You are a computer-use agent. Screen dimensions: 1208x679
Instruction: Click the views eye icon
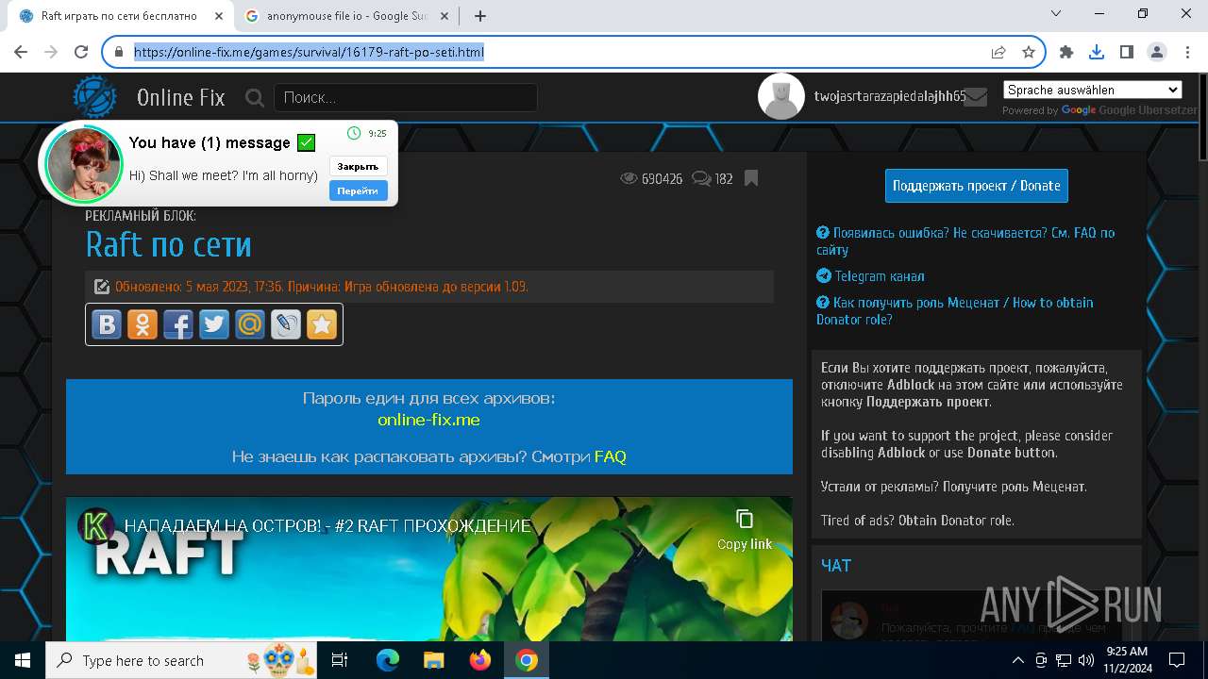(x=629, y=178)
